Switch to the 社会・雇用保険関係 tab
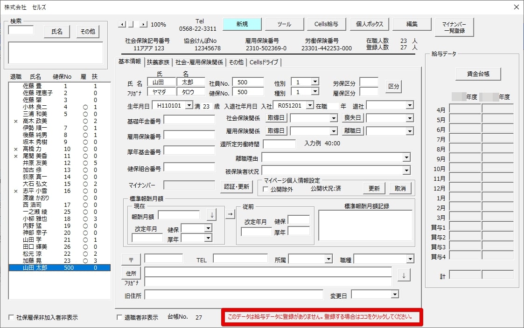This screenshot has width=524, height=328. click(x=199, y=62)
